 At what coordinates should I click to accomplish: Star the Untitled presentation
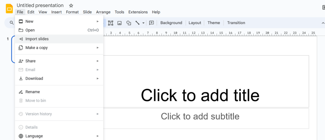[71, 5]
